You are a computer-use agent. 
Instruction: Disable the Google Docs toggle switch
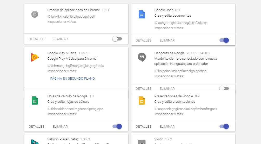(x=224, y=40)
